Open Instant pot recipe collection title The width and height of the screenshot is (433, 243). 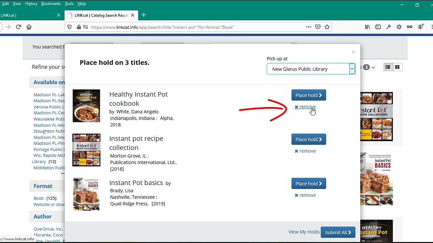[136, 143]
